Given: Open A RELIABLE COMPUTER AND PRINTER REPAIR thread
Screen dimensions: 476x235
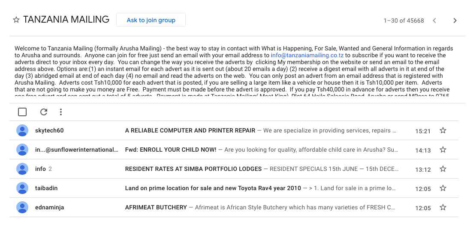Looking at the screenshot, I should click(x=190, y=131).
